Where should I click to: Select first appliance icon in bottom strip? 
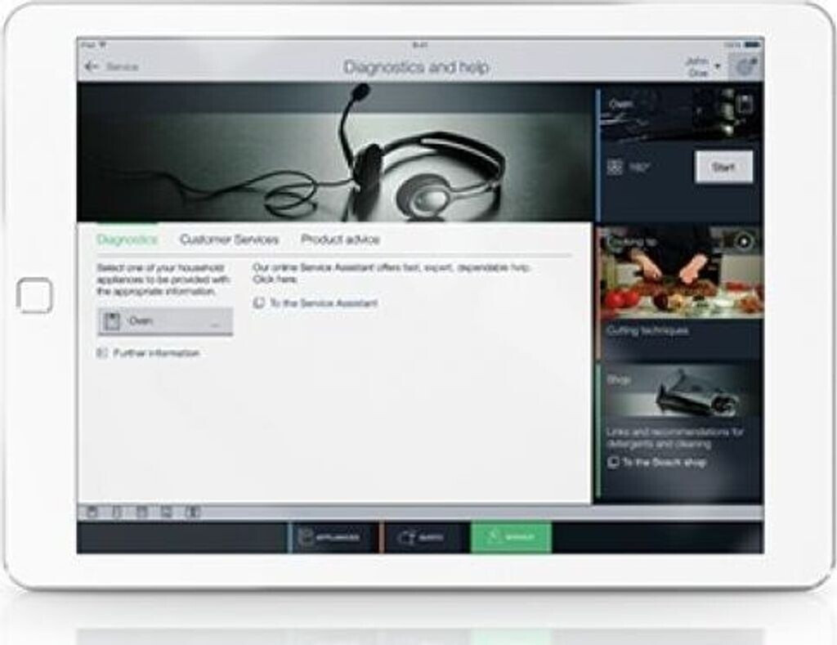click(92, 513)
